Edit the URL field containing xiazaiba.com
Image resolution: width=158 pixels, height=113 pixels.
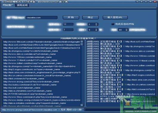tap(41, 18)
